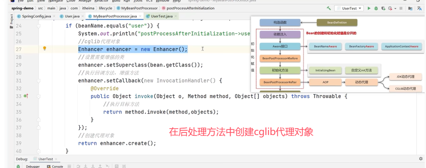Open Project Structure folder icon

tap(410, 9)
